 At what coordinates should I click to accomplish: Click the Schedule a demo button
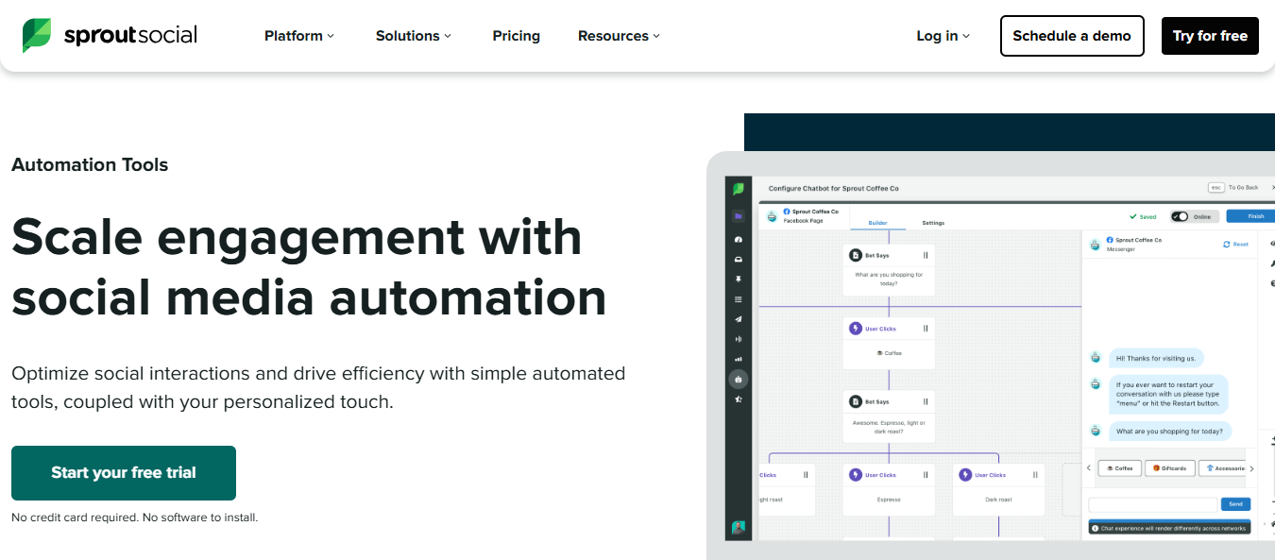[1072, 36]
